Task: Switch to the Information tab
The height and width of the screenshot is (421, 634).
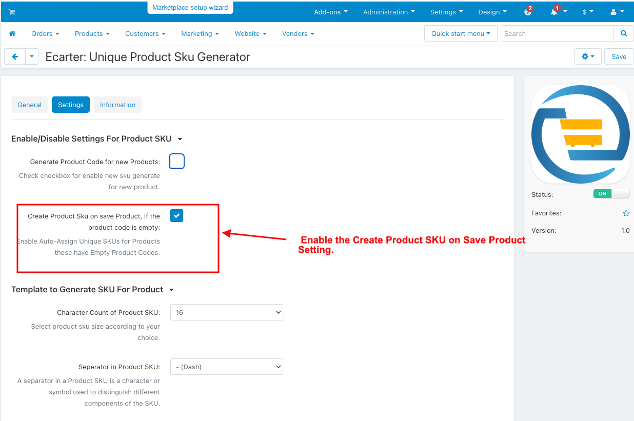Action: [117, 105]
